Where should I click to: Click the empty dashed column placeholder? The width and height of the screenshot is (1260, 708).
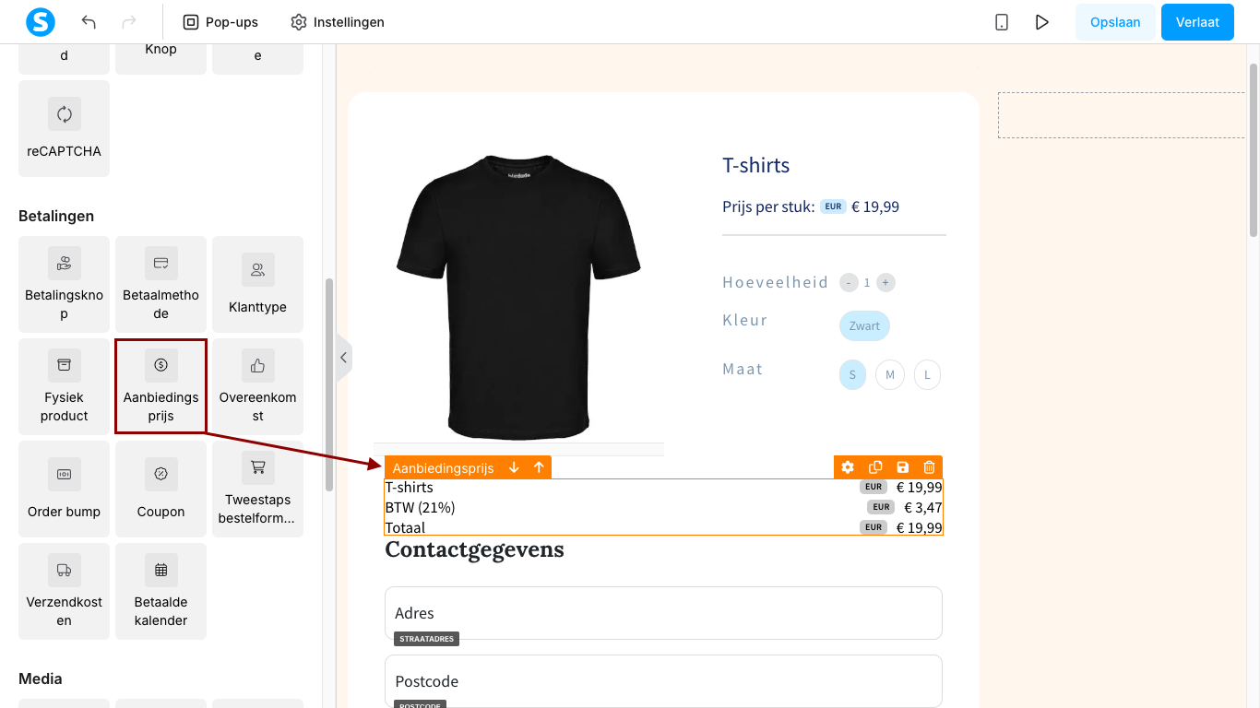[1121, 115]
